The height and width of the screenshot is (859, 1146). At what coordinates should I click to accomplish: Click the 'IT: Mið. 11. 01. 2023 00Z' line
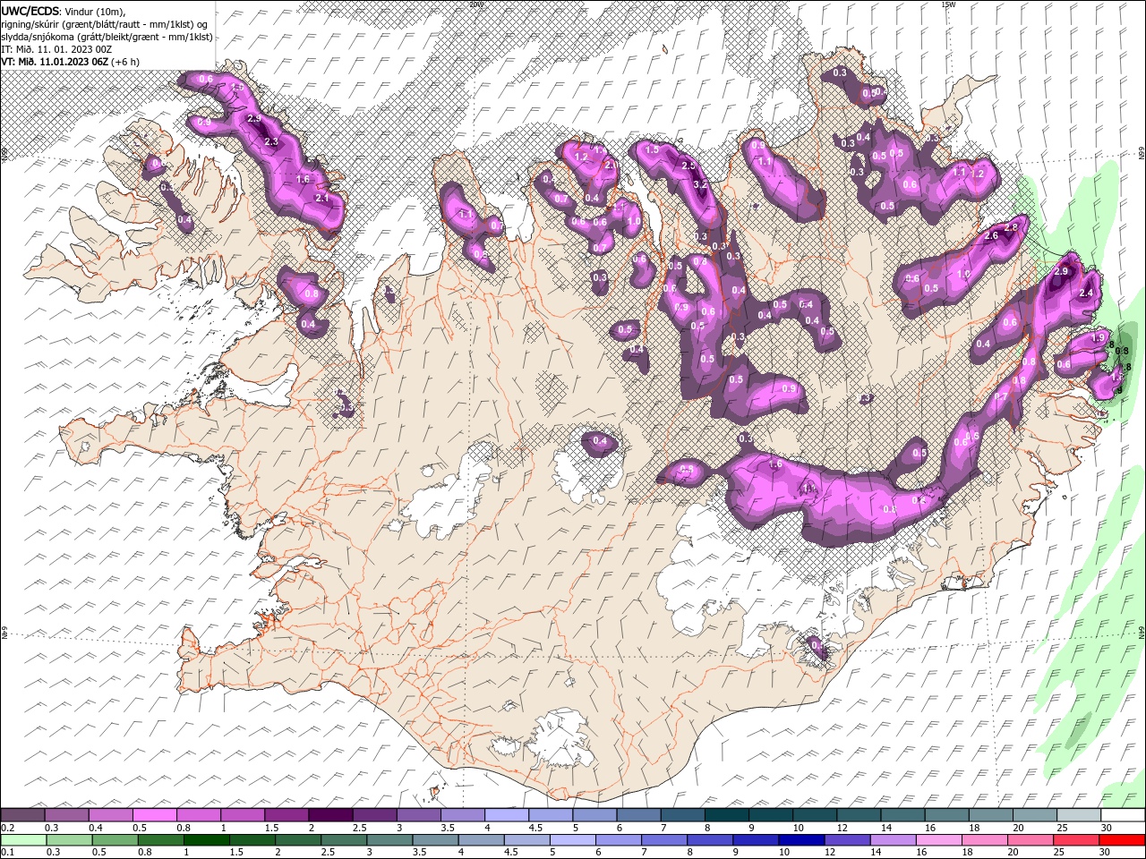[x=56, y=49]
